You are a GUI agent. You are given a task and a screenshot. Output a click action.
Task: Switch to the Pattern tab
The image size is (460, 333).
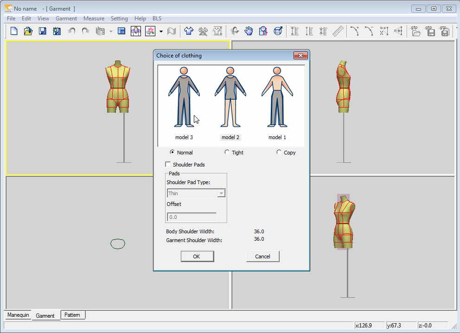(x=72, y=315)
